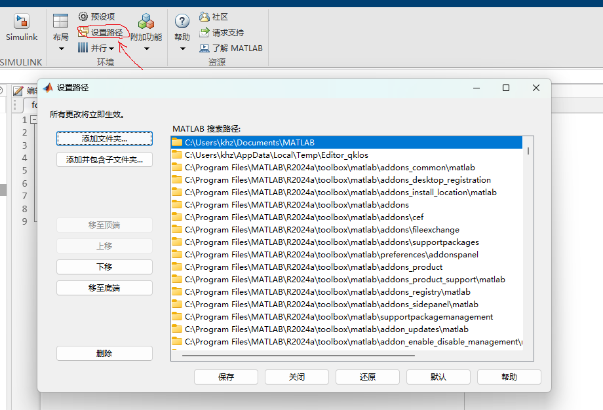Viewport: 603px width, 410px height.
Task: Select the addons_product_support\matlab path
Action: tap(347, 280)
